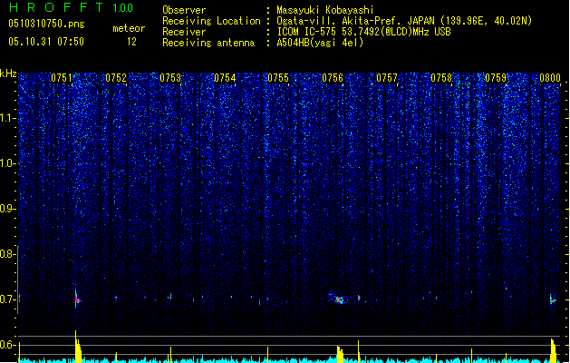Viewport: 570px width, 363px height.
Task: Click time marker 0758
Action: click(x=441, y=78)
